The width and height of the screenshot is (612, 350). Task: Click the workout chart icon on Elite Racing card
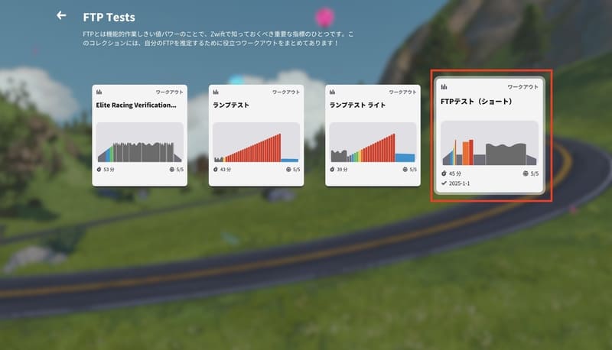click(x=99, y=92)
